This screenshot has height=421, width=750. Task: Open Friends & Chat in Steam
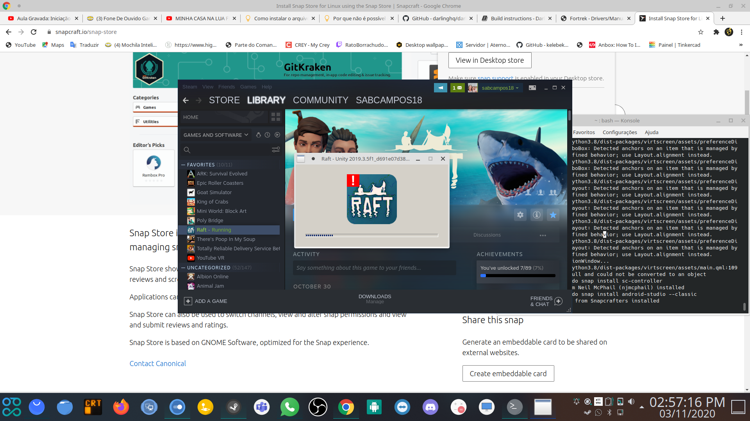coord(546,301)
